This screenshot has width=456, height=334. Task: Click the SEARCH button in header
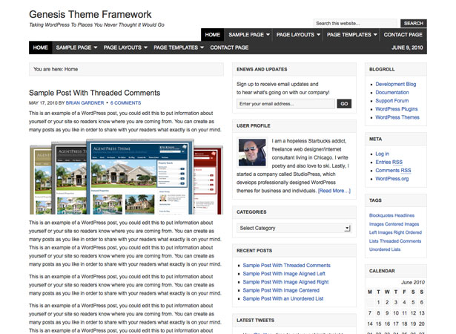pyautogui.click(x=413, y=23)
